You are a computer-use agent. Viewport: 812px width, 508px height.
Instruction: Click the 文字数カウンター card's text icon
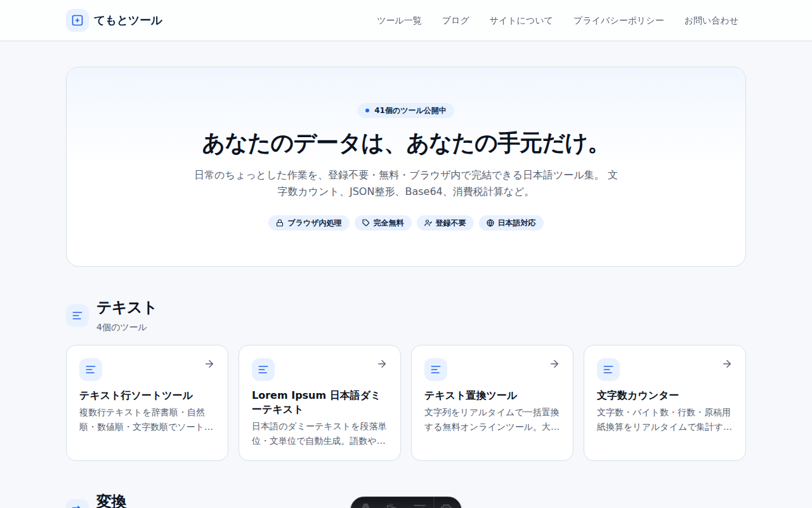608,370
